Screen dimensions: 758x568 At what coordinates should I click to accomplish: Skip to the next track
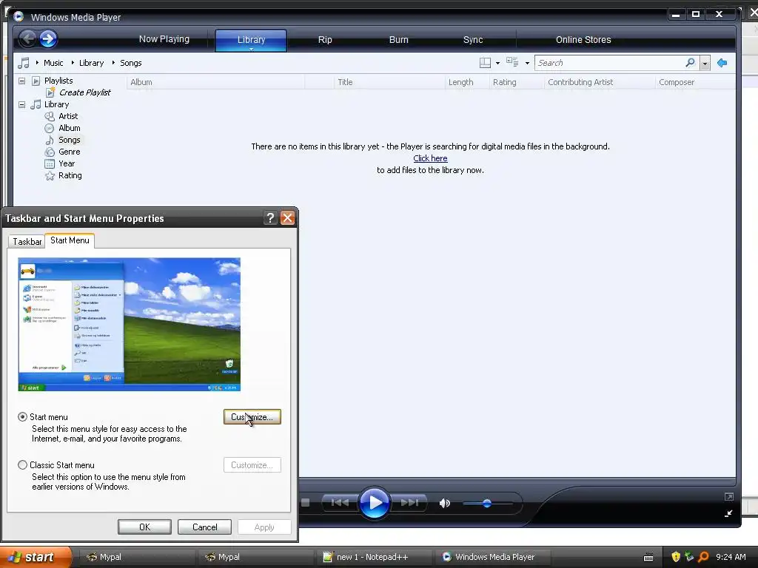(409, 503)
